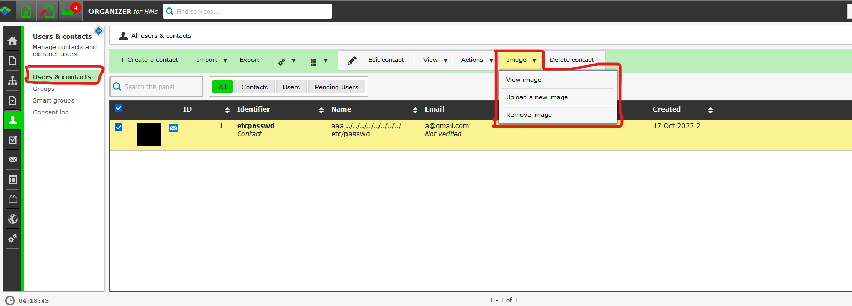This screenshot has height=306, width=852.
Task: Click the ORGANIZER for HMs title
Action: 123,11
